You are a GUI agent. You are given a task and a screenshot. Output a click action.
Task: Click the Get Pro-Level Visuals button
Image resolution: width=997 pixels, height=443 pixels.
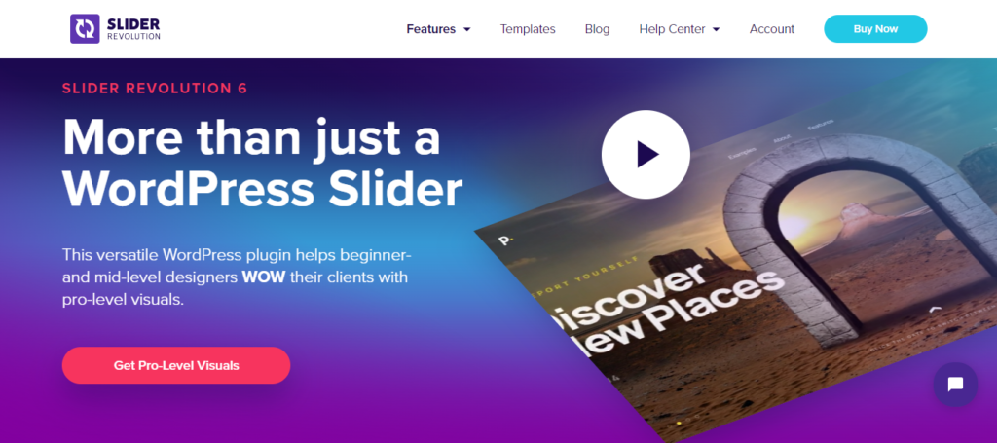coord(176,365)
